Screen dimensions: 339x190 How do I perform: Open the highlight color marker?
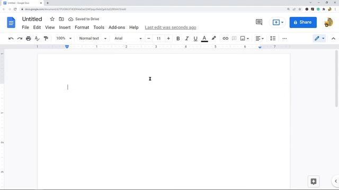click(213, 39)
